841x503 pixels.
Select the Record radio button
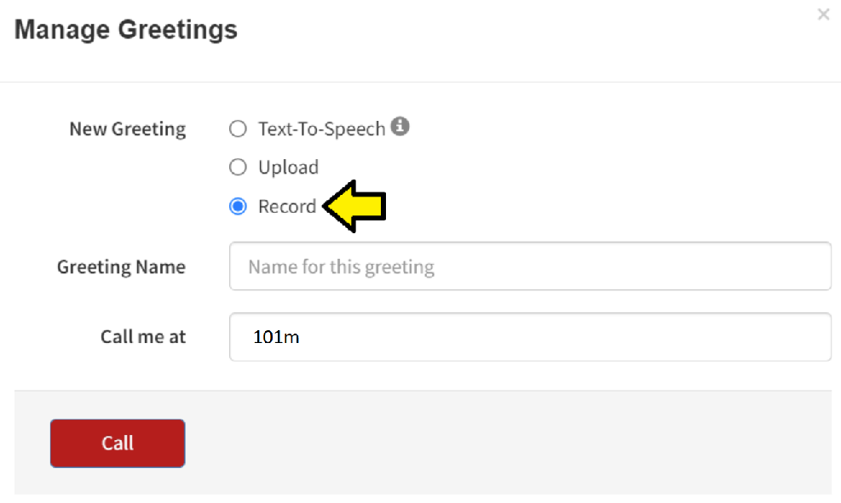coord(238,206)
